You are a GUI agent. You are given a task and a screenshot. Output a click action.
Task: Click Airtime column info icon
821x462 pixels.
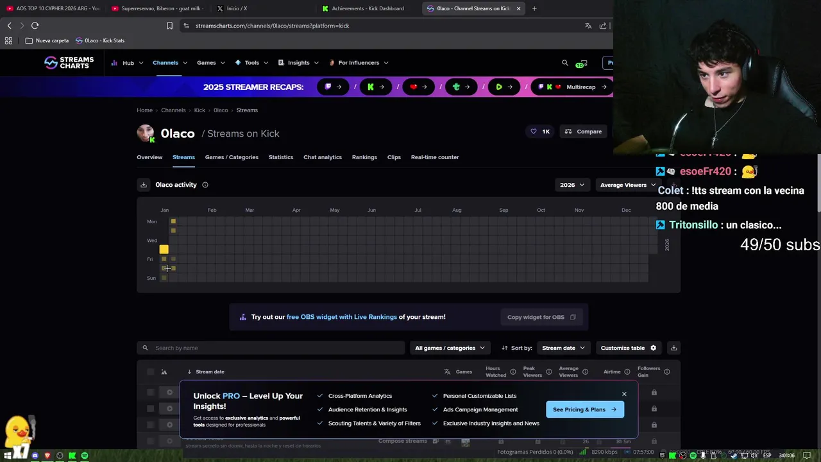click(x=627, y=372)
